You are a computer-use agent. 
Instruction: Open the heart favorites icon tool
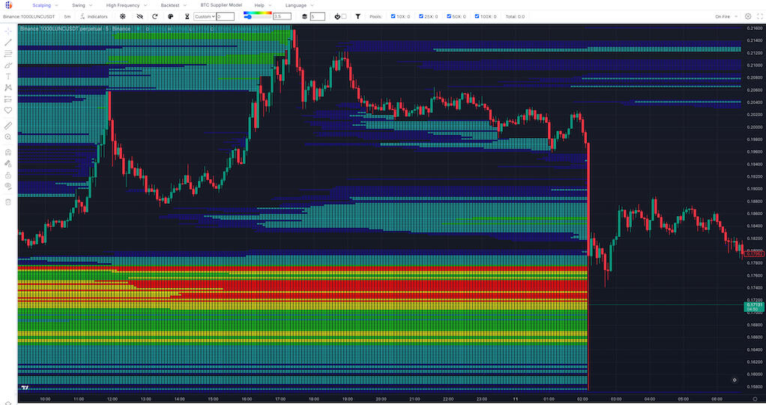coord(7,110)
